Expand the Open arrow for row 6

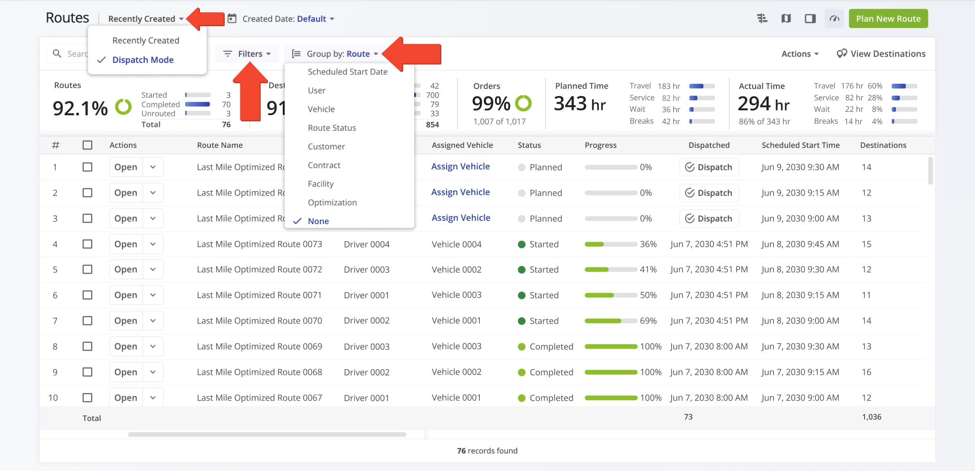tap(153, 295)
